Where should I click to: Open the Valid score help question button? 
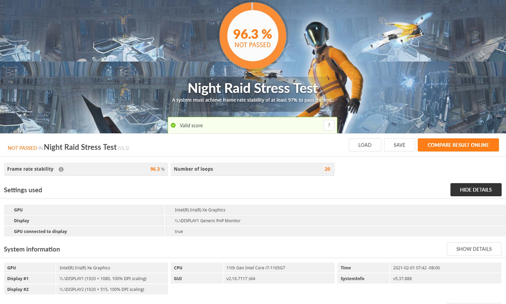(x=329, y=125)
